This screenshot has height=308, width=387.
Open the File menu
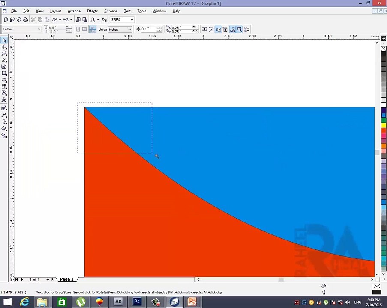14,11
